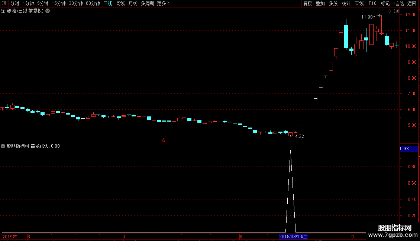Click the 返回 back button
Image resolution: width=420 pixels, height=241 pixels.
click(412, 3)
